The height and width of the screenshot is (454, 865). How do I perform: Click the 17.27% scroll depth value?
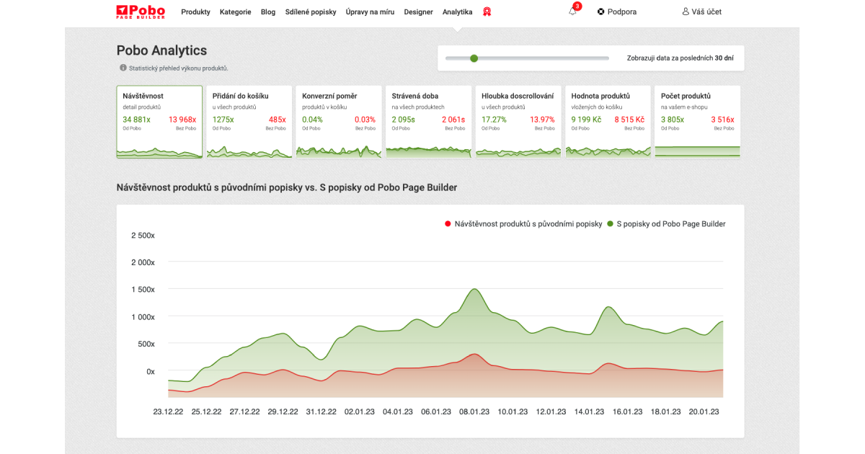click(x=494, y=120)
